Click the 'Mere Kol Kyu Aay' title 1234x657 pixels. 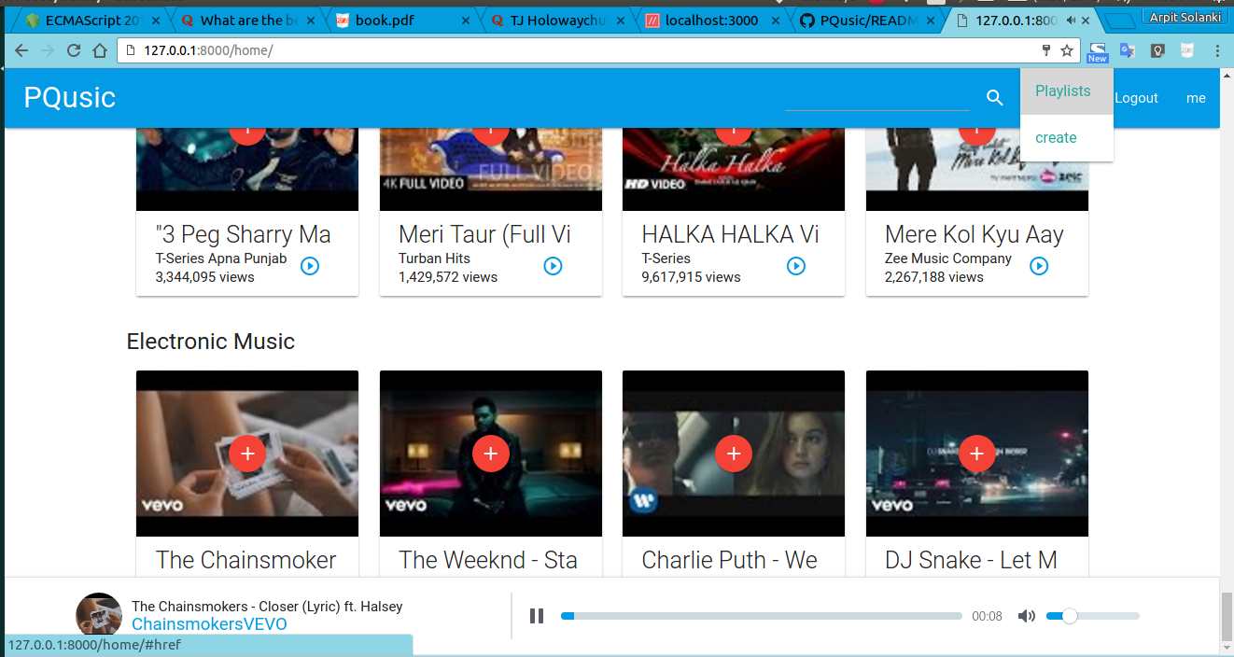(x=975, y=234)
